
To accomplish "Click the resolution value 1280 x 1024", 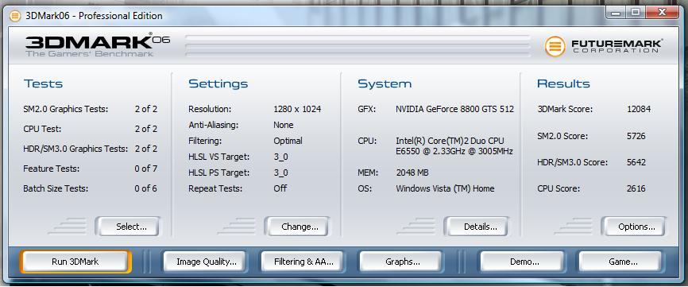I will tap(297, 109).
